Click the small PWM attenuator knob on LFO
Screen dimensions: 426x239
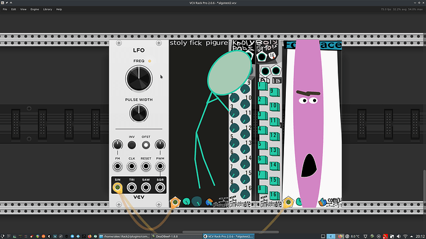[160, 145]
